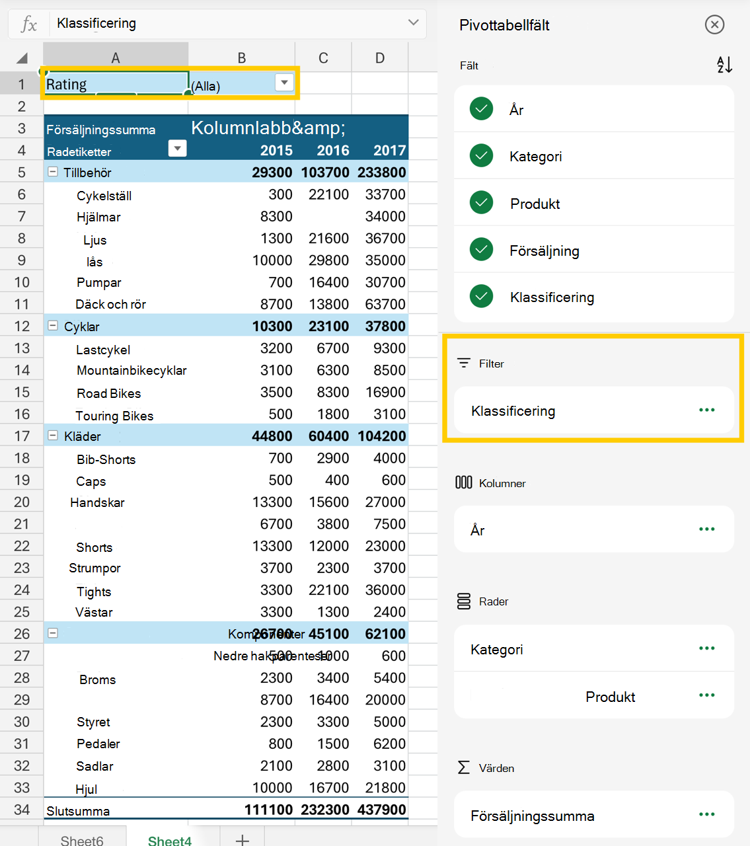Select the Mountainbikecyklar row label
Viewport: 750px width, 846px height.
(131, 370)
